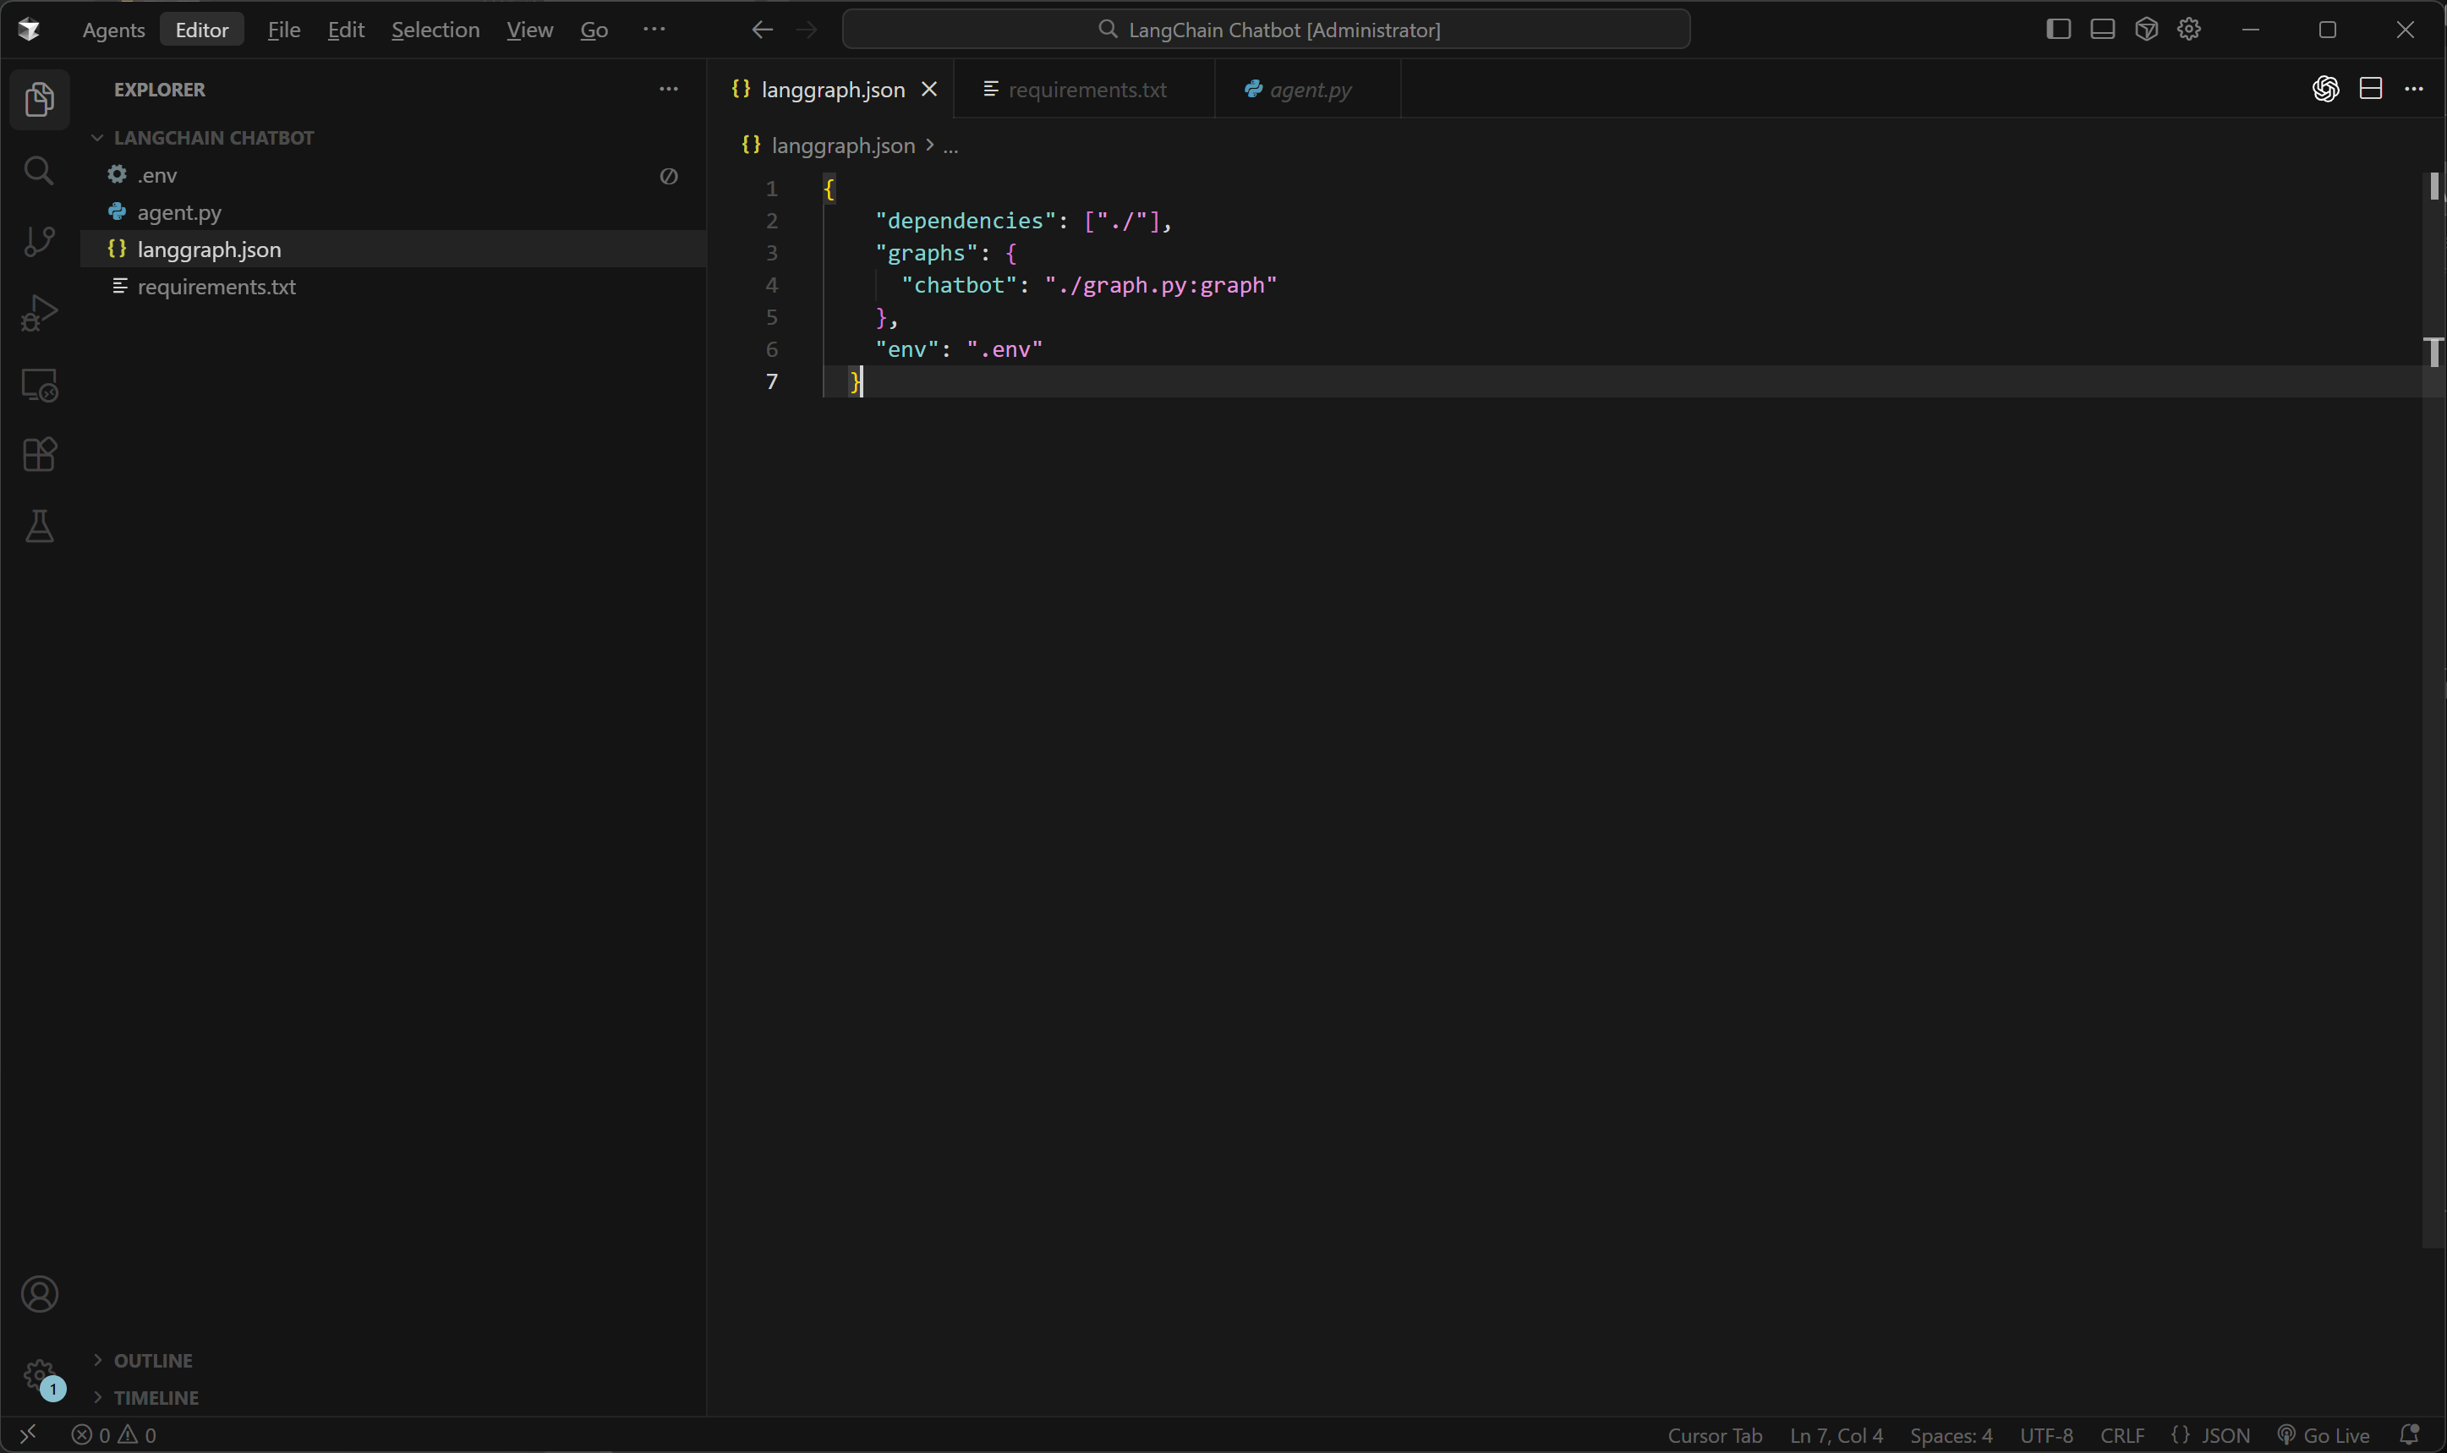Change Spaces: 4 indentation

(x=1951, y=1435)
